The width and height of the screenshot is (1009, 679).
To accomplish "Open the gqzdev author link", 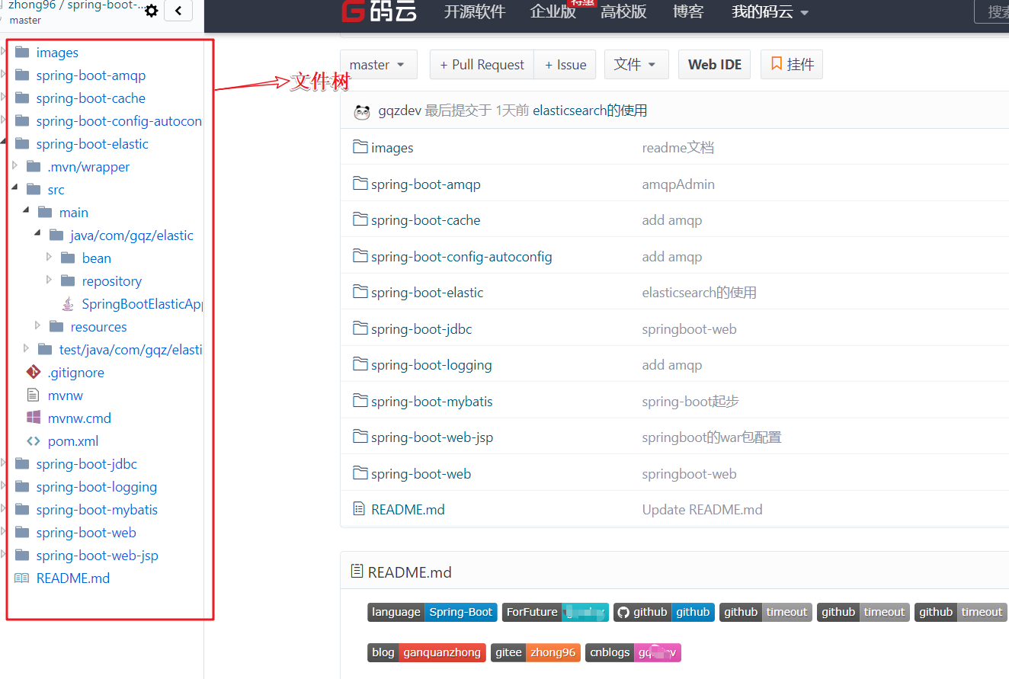I will [399, 110].
